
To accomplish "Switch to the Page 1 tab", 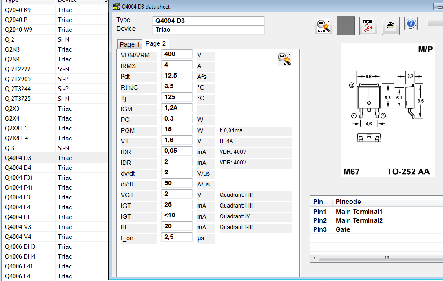I will pyautogui.click(x=130, y=44).
